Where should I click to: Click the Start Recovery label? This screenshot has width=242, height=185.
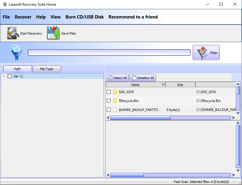[31, 33]
